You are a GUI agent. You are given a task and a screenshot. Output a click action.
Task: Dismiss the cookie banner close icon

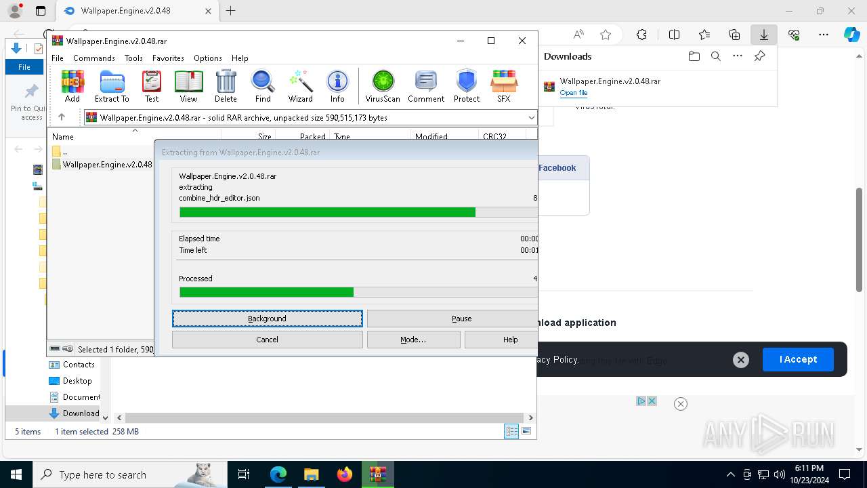(741, 360)
